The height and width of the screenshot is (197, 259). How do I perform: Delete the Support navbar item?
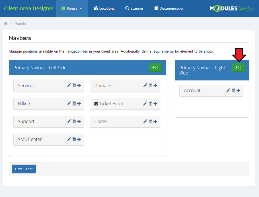74,121
